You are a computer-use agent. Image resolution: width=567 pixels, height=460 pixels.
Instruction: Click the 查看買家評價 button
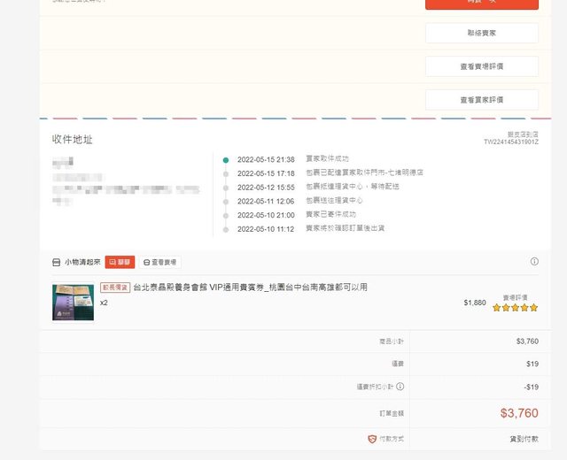(x=481, y=99)
